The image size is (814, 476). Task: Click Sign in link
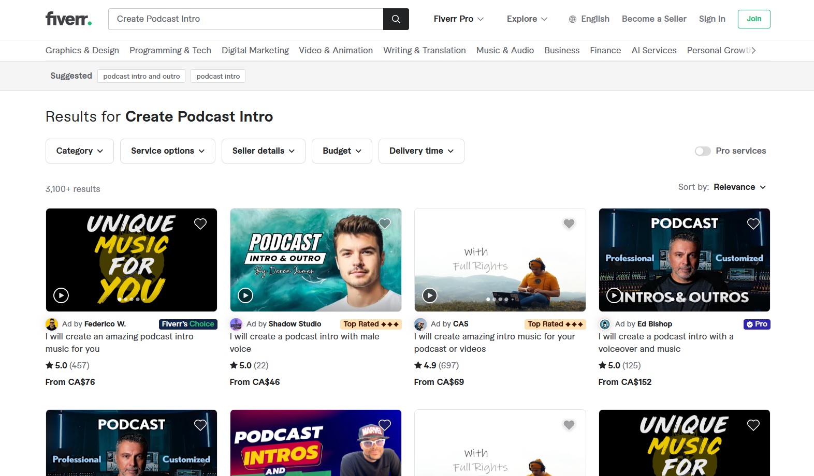712,19
